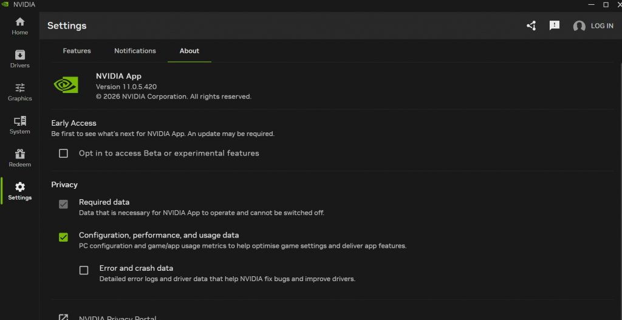Open the feedback icon with exclamation mark

click(x=554, y=26)
